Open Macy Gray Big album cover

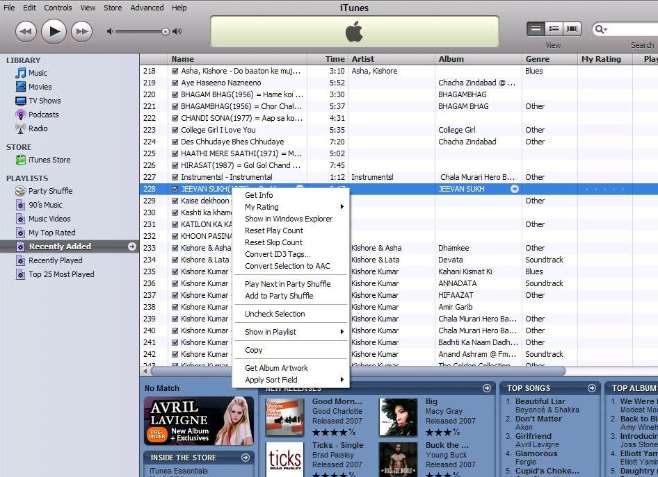click(x=398, y=417)
